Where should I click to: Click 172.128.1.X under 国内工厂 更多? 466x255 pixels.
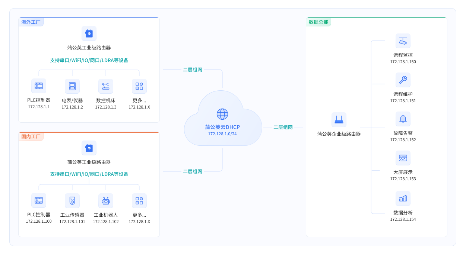click(139, 222)
